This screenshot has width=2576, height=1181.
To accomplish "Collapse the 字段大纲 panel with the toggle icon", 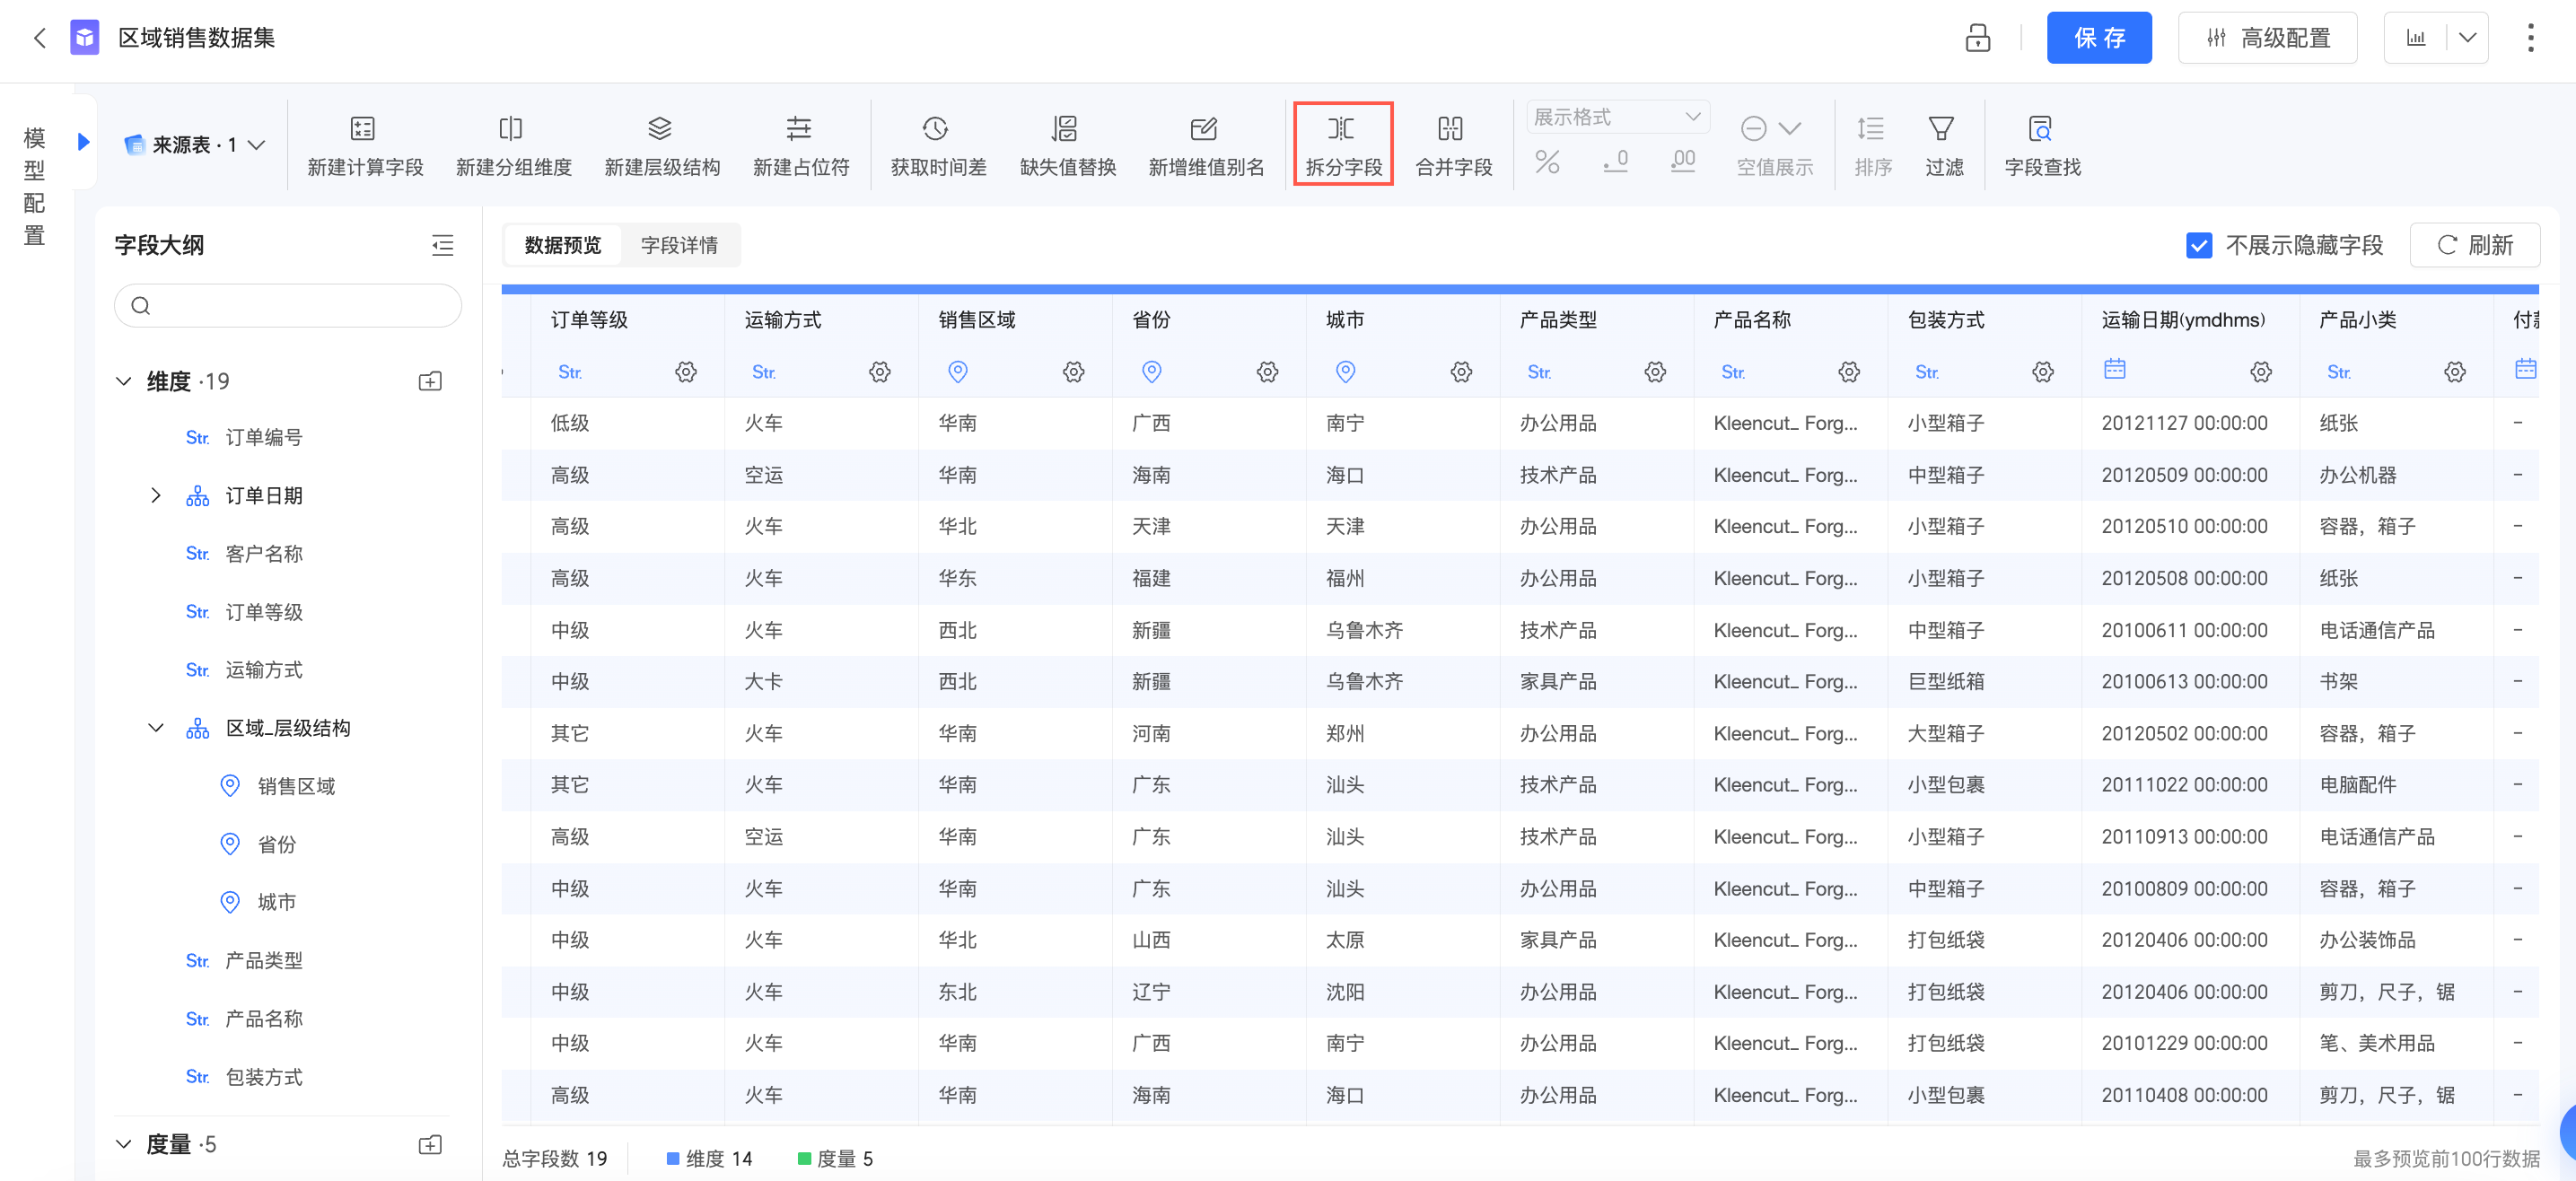I will (x=442, y=246).
